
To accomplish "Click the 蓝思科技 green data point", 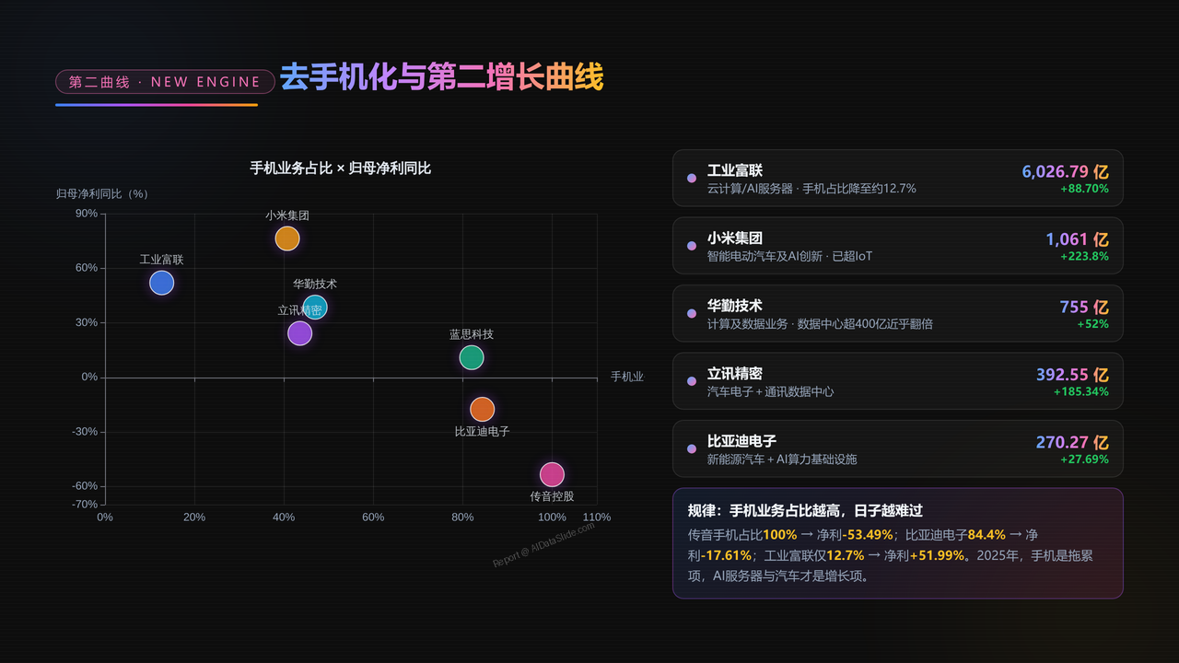I will 472,357.
